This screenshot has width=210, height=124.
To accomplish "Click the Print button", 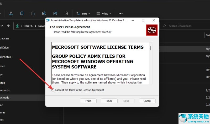I will point(88,101).
